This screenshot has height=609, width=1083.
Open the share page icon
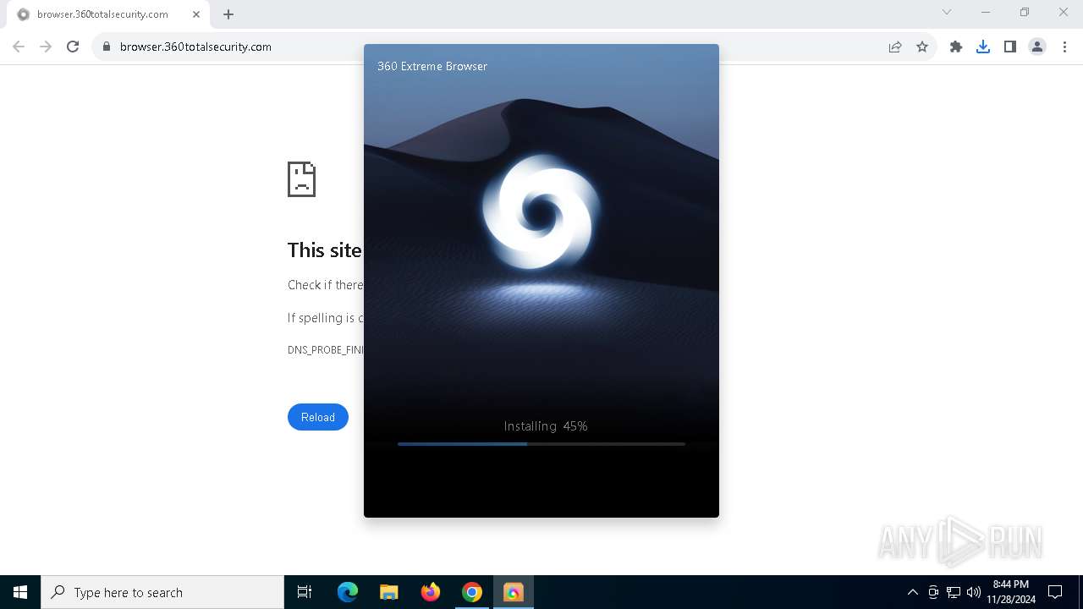(895, 47)
